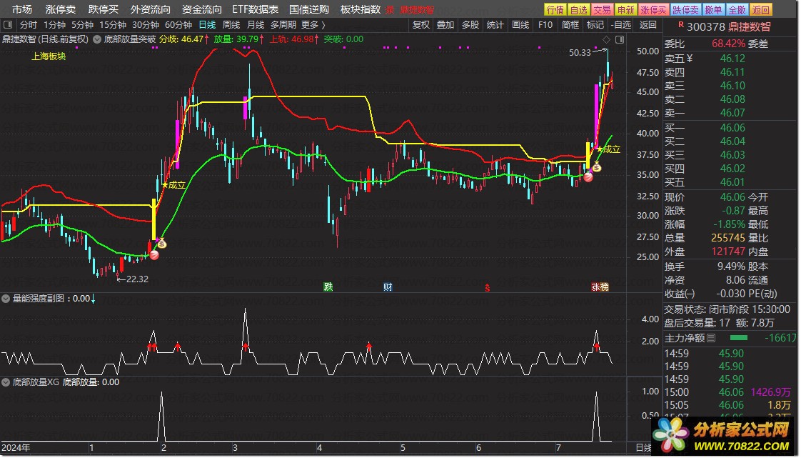This screenshot has height=458, width=801.
Task: Click the 画线 toolbar item
Action: coord(520,24)
